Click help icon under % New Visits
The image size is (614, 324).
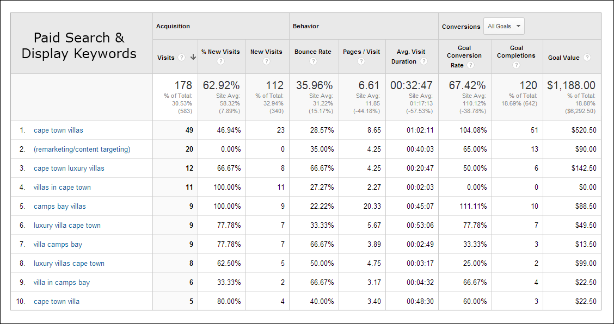[x=220, y=61]
